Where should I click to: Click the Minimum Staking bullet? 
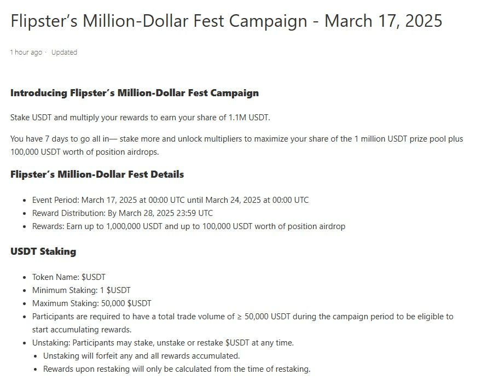82,290
